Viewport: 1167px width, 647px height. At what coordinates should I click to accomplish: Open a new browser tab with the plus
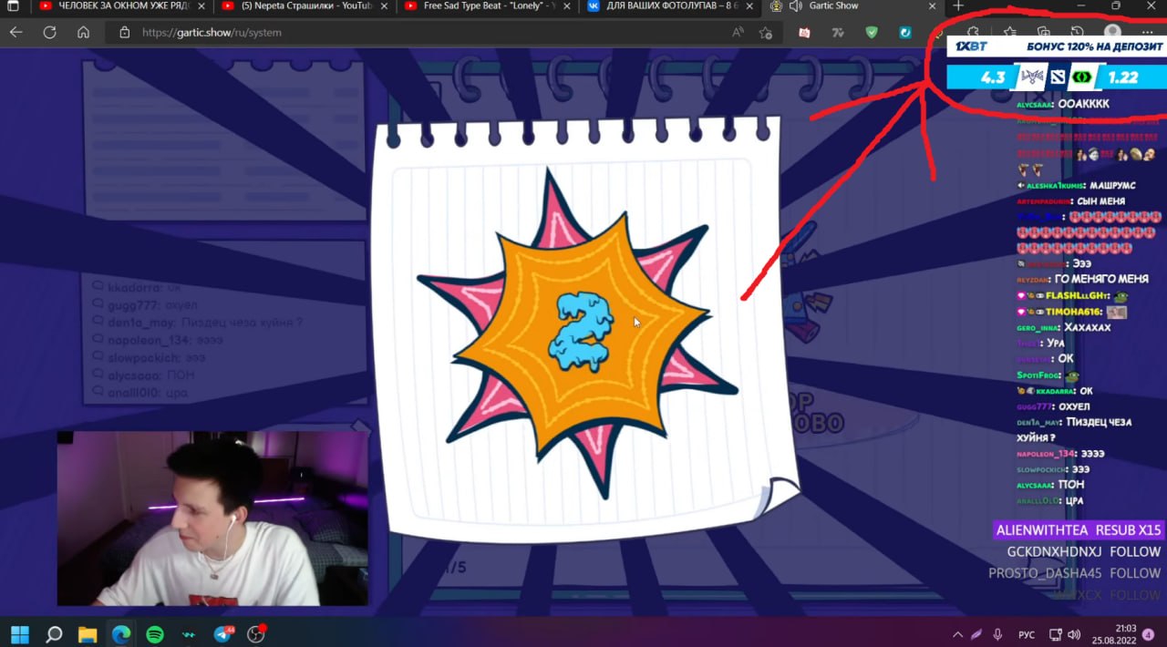point(957,5)
